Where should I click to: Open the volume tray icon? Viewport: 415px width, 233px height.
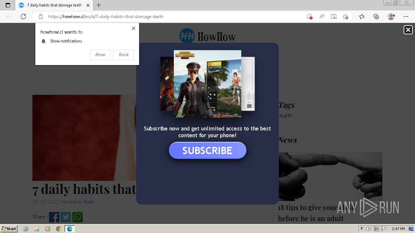[369, 229]
